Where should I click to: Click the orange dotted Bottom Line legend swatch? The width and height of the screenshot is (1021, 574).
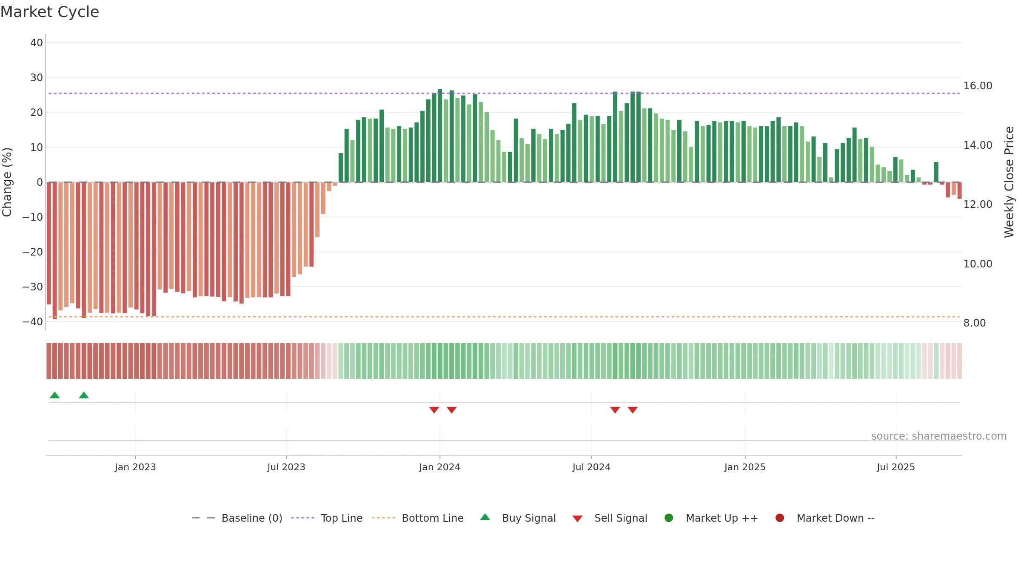tap(383, 518)
